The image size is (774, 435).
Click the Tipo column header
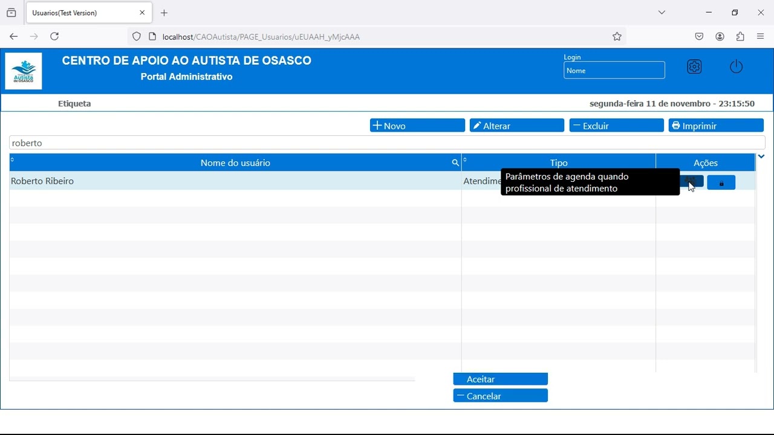tap(559, 163)
